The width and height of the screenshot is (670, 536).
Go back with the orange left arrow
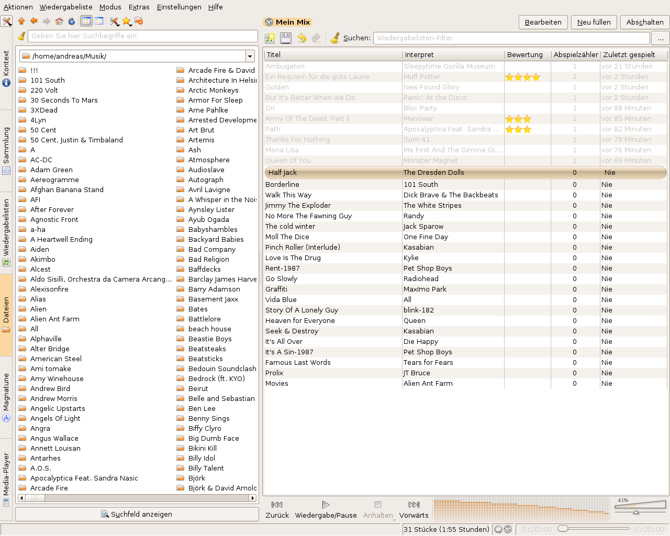click(x=34, y=21)
